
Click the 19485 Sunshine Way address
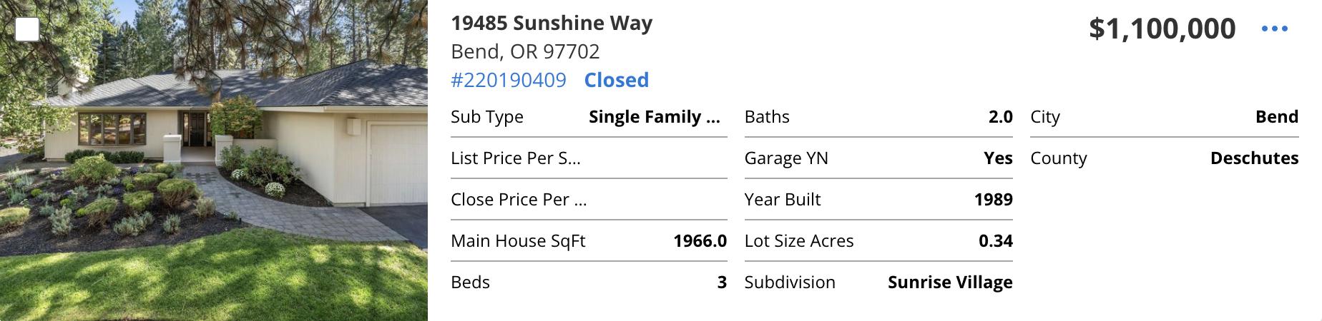[x=551, y=23]
